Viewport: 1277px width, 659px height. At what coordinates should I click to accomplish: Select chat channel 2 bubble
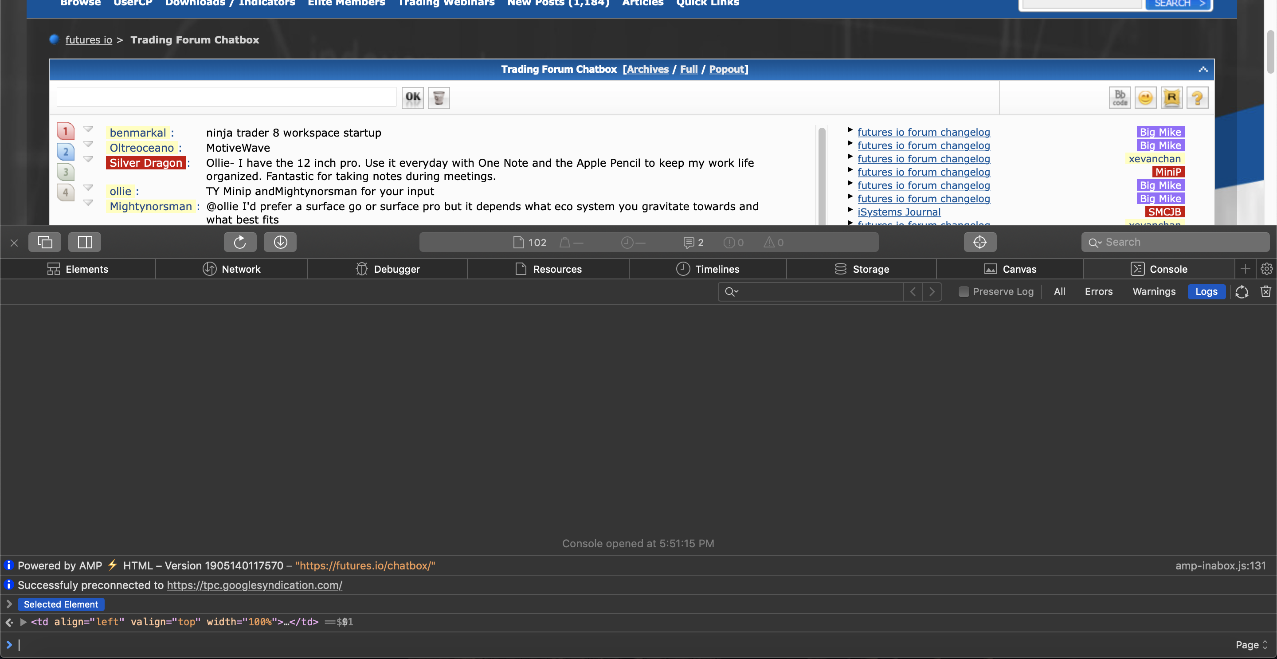(66, 152)
